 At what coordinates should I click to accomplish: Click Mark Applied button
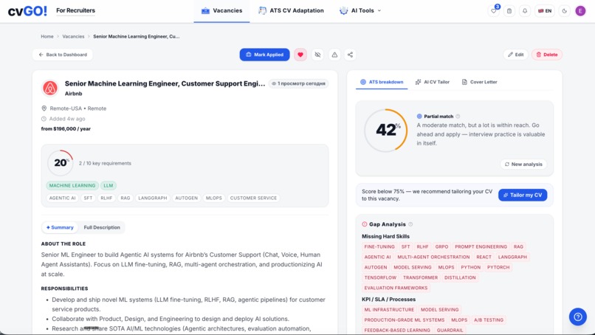(264, 55)
